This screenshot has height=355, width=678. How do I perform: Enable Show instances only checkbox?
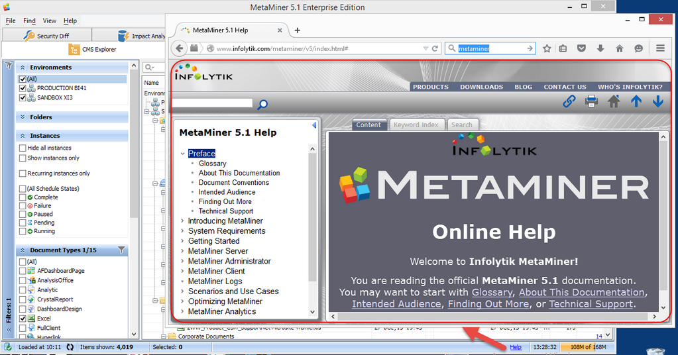tap(23, 158)
